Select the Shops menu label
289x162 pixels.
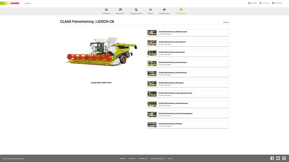(x=150, y=13)
